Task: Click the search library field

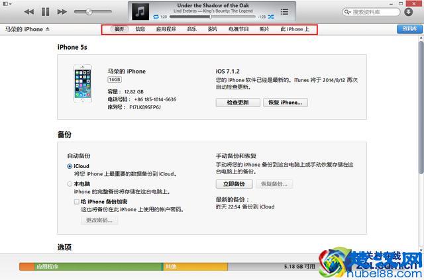Action: coord(371,12)
